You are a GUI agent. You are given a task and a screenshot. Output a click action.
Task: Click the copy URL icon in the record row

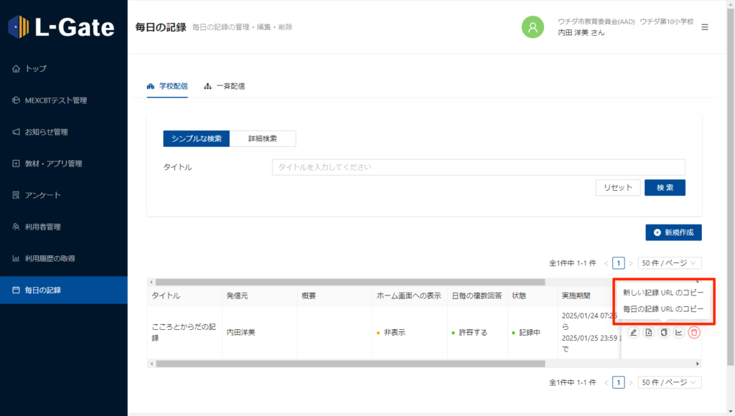(664, 333)
